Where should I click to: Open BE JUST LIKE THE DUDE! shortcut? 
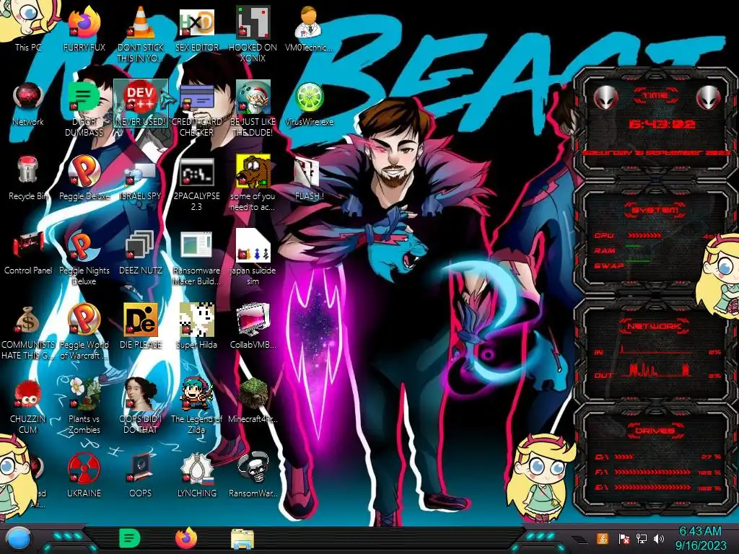pos(253,110)
